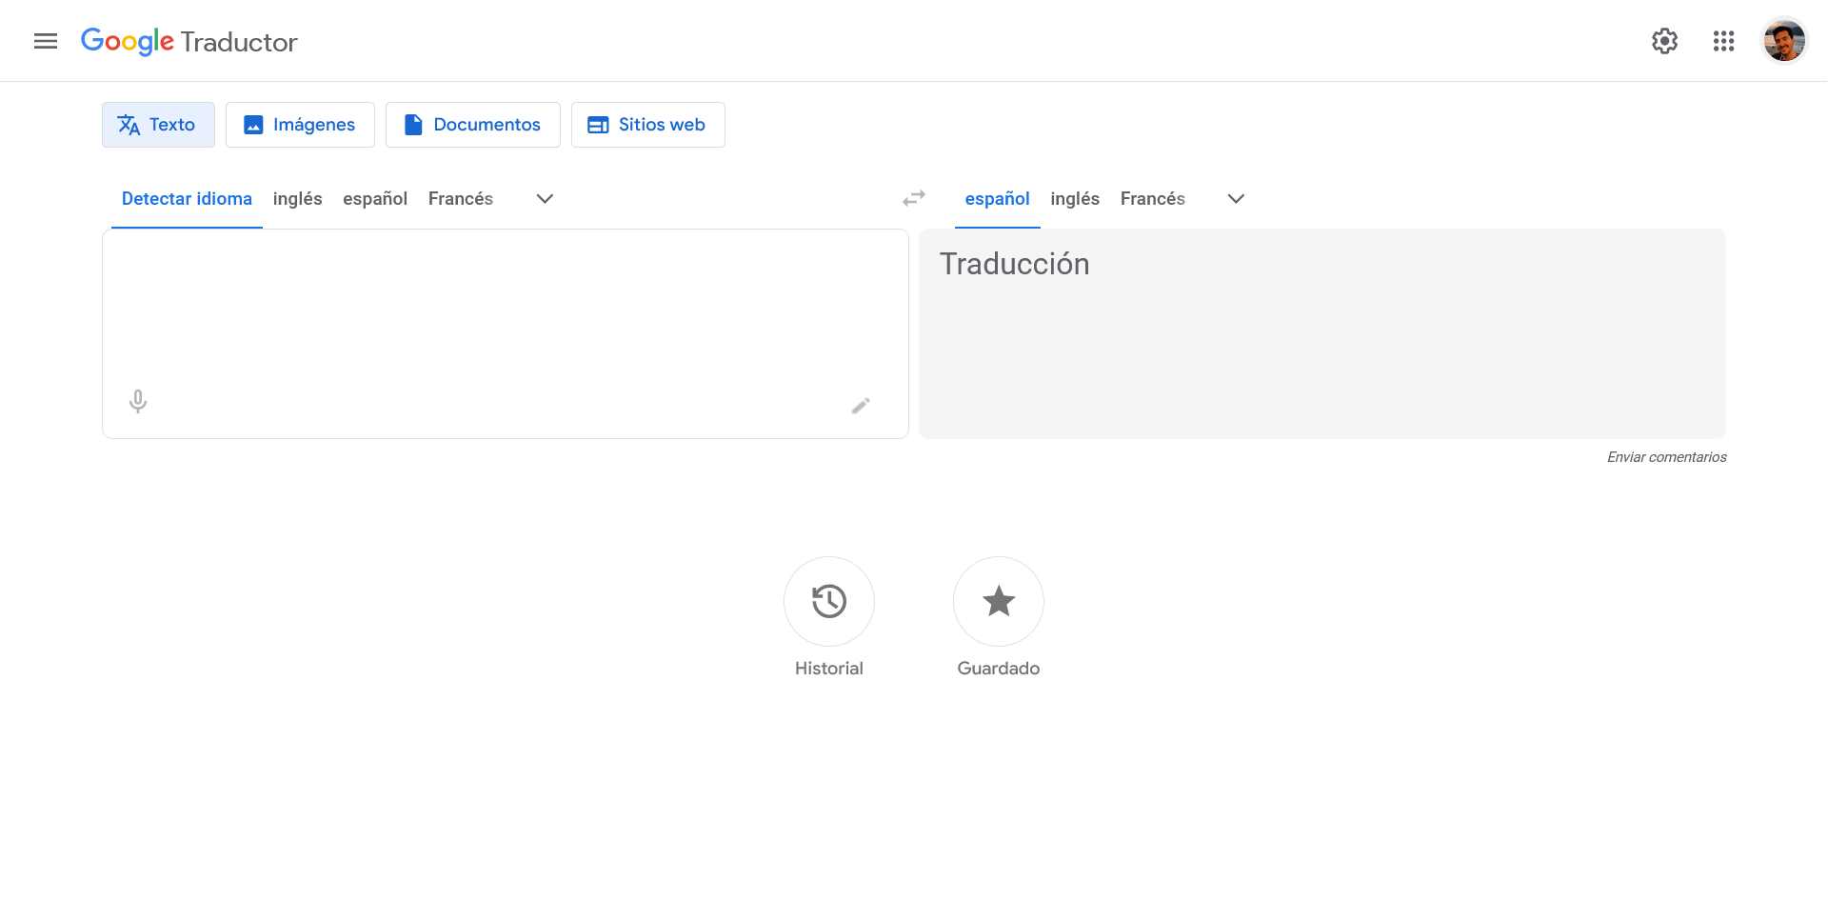Open the Guardado saved translations
Image resolution: width=1828 pixels, height=901 pixels.
point(998,601)
